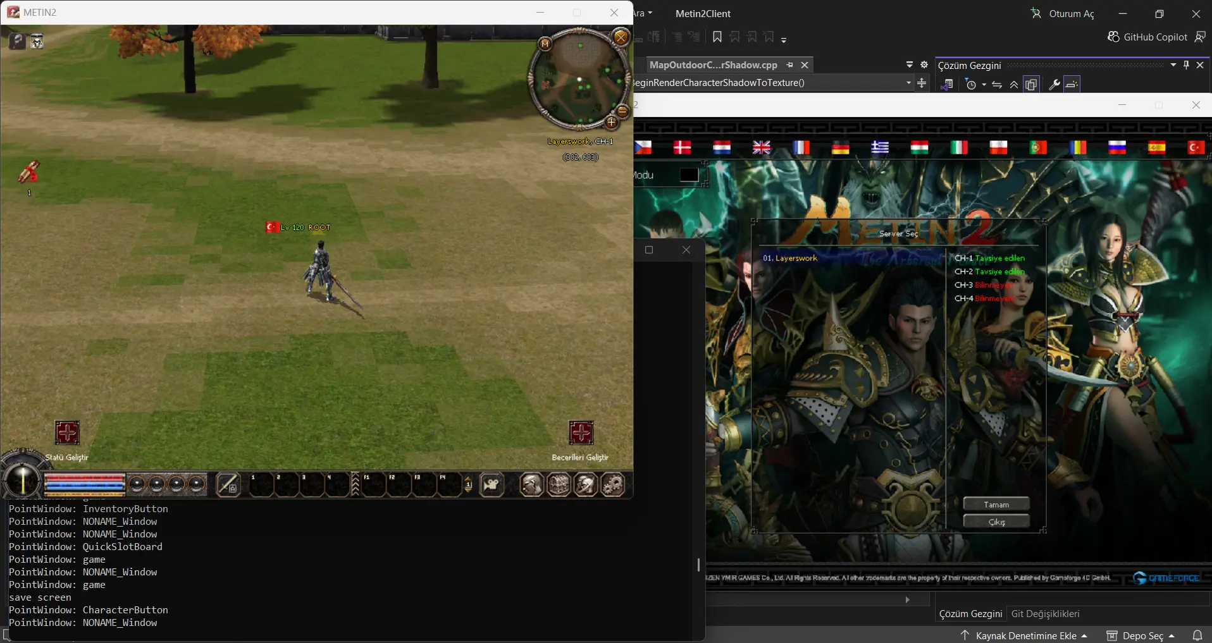Select the Turkish flag language
Screen dimensions: 1212x643
(1196, 147)
